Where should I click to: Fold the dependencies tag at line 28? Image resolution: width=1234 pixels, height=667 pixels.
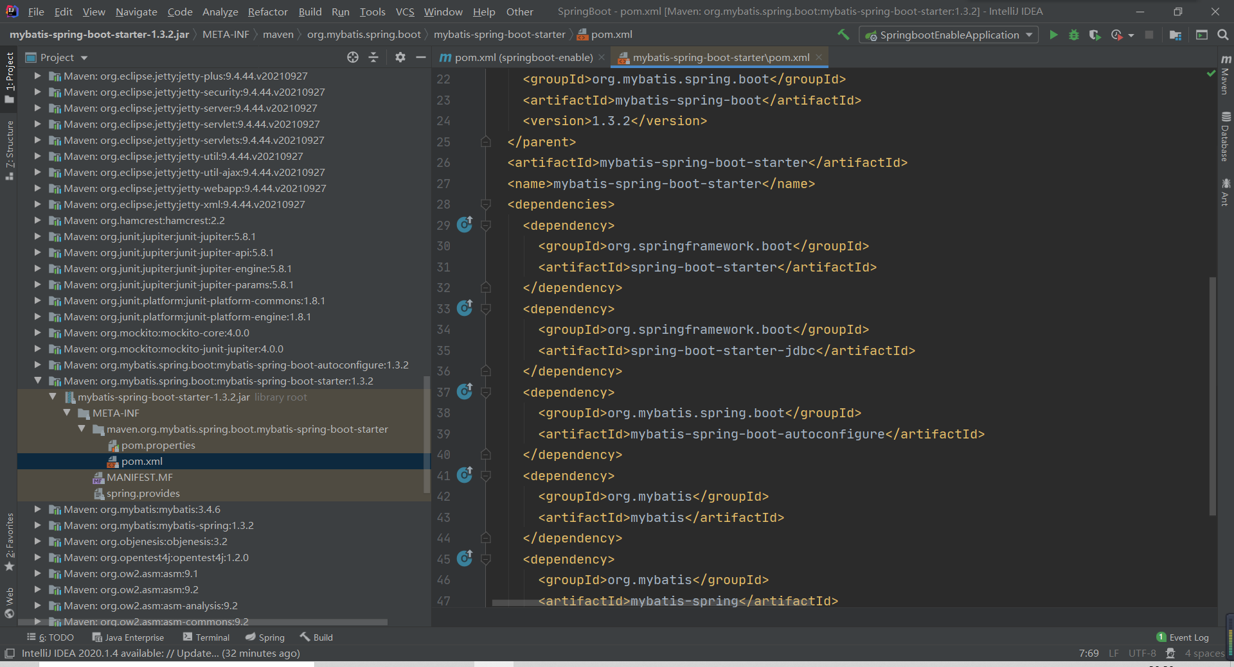[486, 204]
